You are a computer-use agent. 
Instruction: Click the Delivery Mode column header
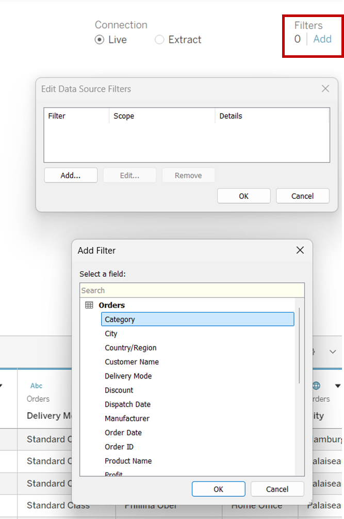tap(49, 416)
